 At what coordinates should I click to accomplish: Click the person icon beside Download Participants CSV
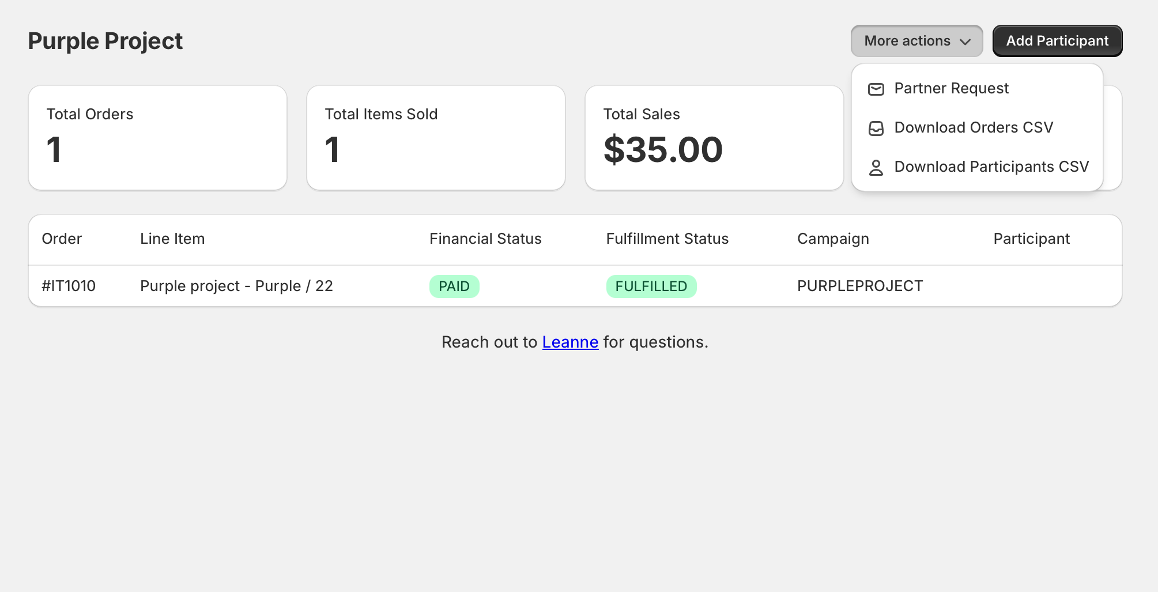(876, 167)
